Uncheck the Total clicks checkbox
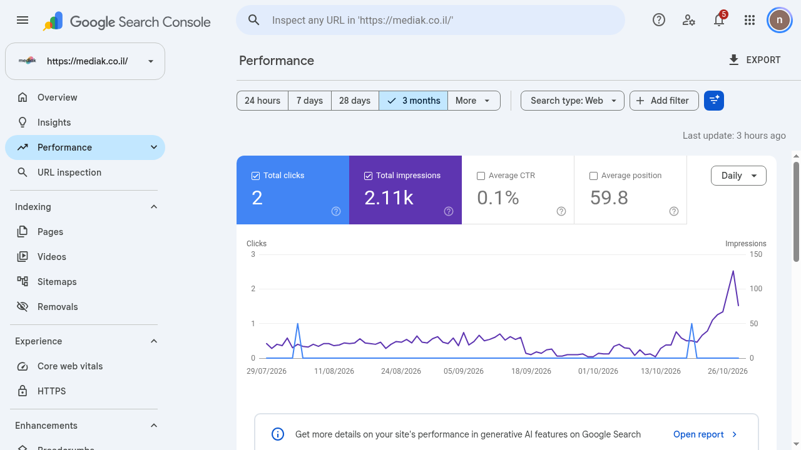The height and width of the screenshot is (450, 801). coord(255,176)
